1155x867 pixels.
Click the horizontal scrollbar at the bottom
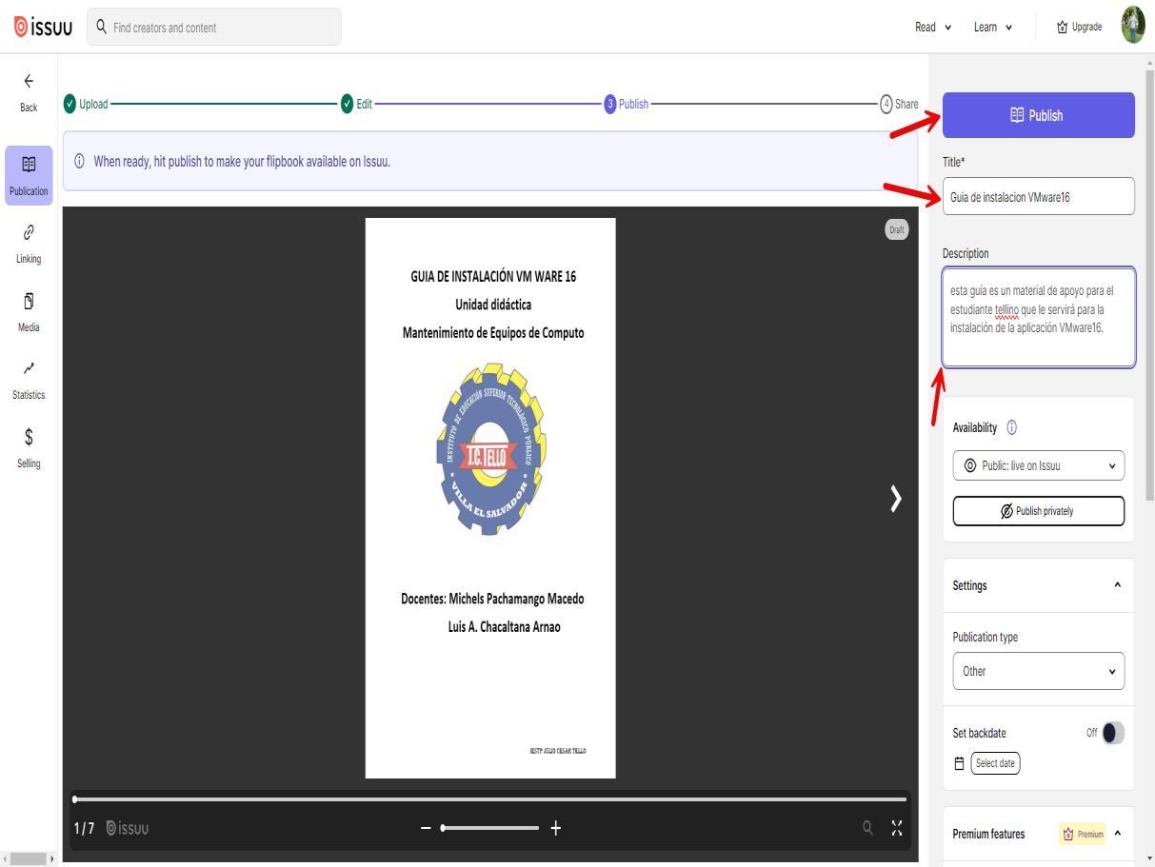click(29, 859)
